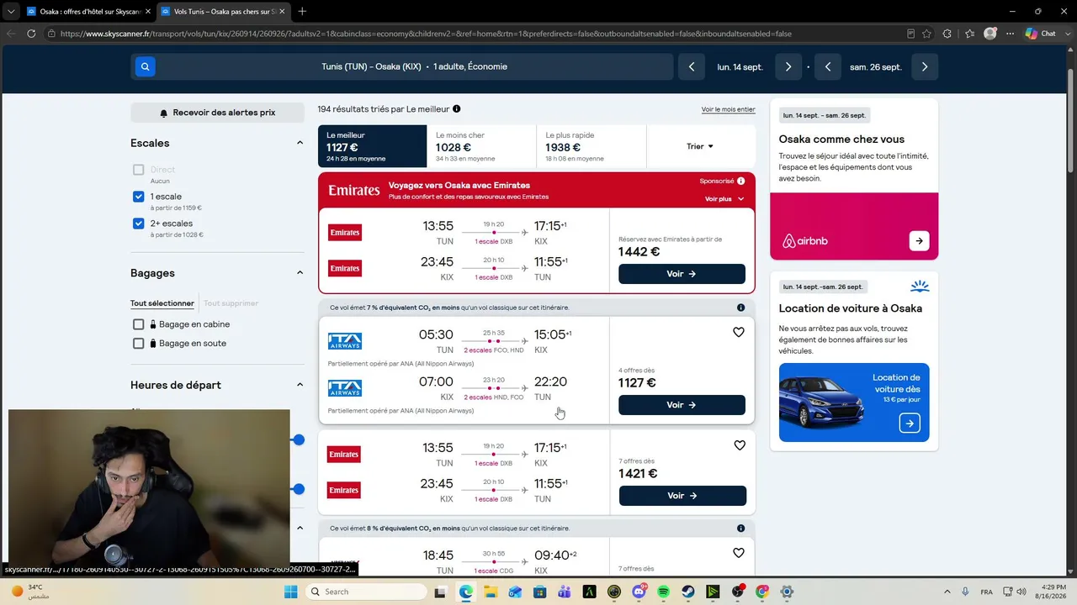
Task: Click the Airbnb ad arrow button
Action: [919, 241]
